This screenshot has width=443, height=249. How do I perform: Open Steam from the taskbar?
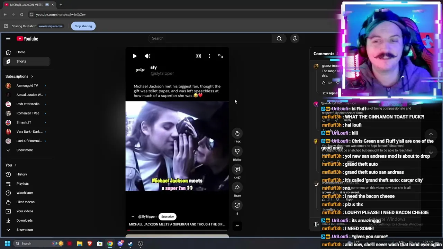click(130, 243)
